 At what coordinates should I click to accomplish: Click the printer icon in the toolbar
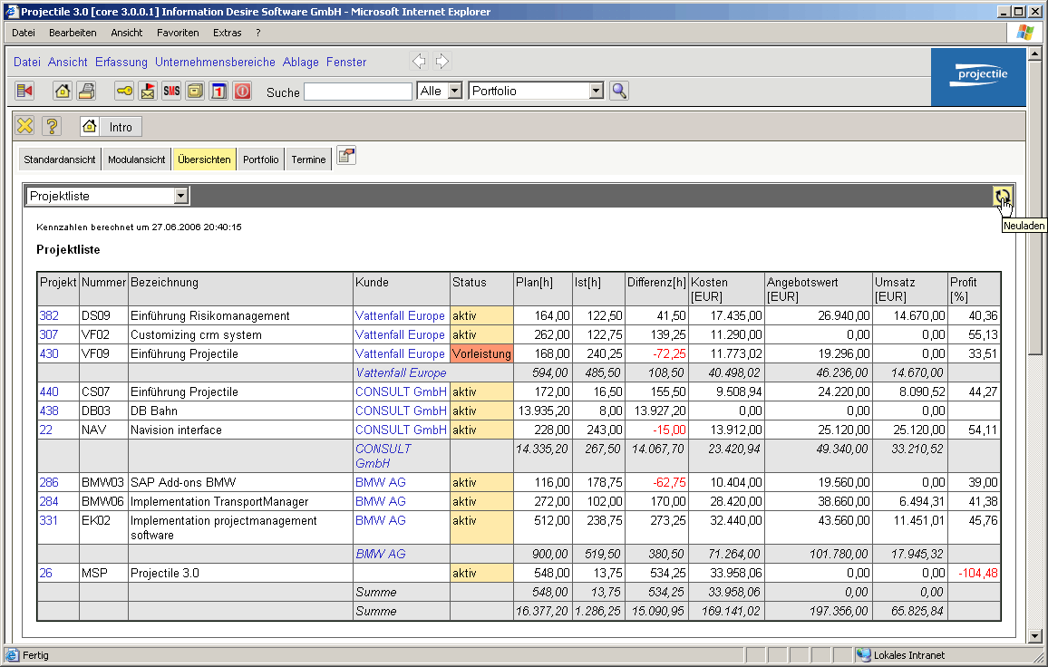86,91
